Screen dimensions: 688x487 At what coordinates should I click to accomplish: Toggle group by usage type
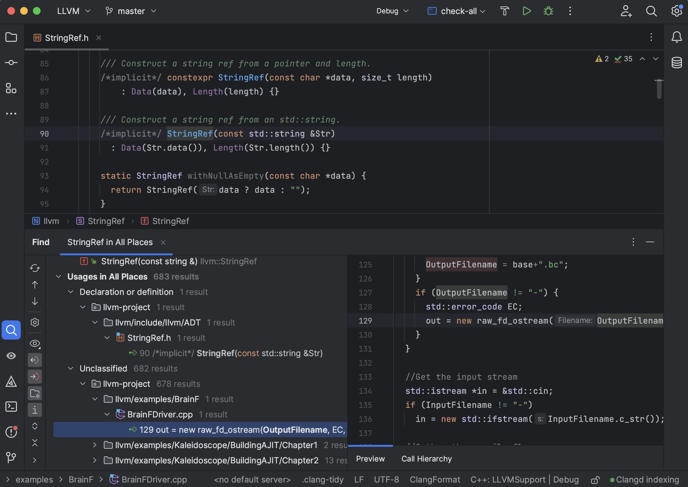(x=35, y=410)
